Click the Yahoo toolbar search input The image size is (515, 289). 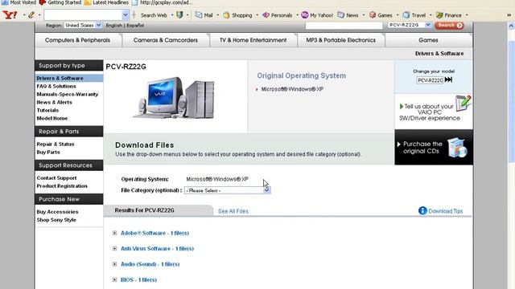point(83,14)
